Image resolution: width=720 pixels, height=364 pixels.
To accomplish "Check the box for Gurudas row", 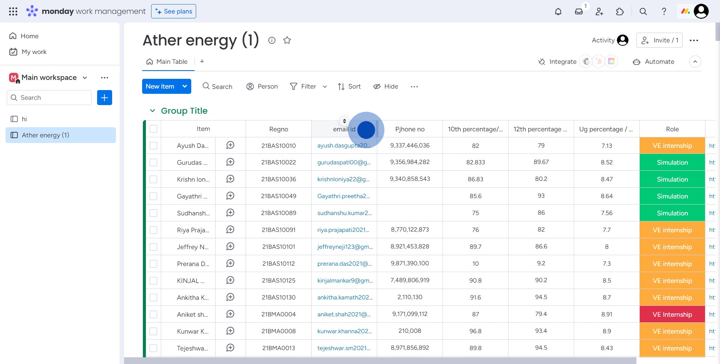I will coord(153,162).
